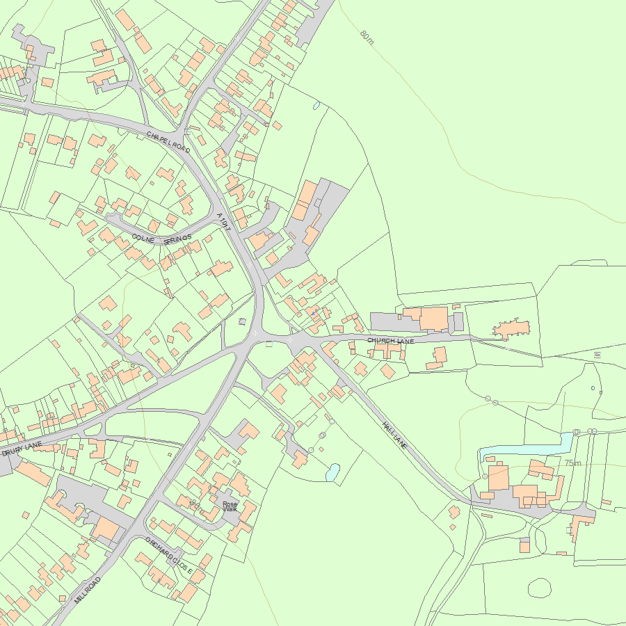Select the DRURY LANE street label
Viewport: 626px width, 626px height.
(x=22, y=449)
